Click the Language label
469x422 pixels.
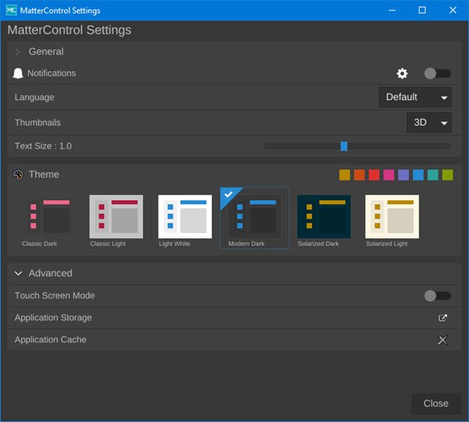click(x=34, y=97)
